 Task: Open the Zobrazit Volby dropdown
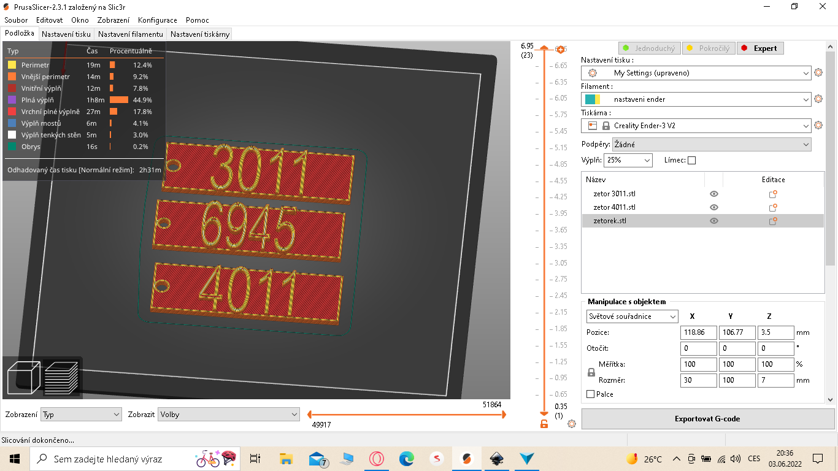[228, 415]
